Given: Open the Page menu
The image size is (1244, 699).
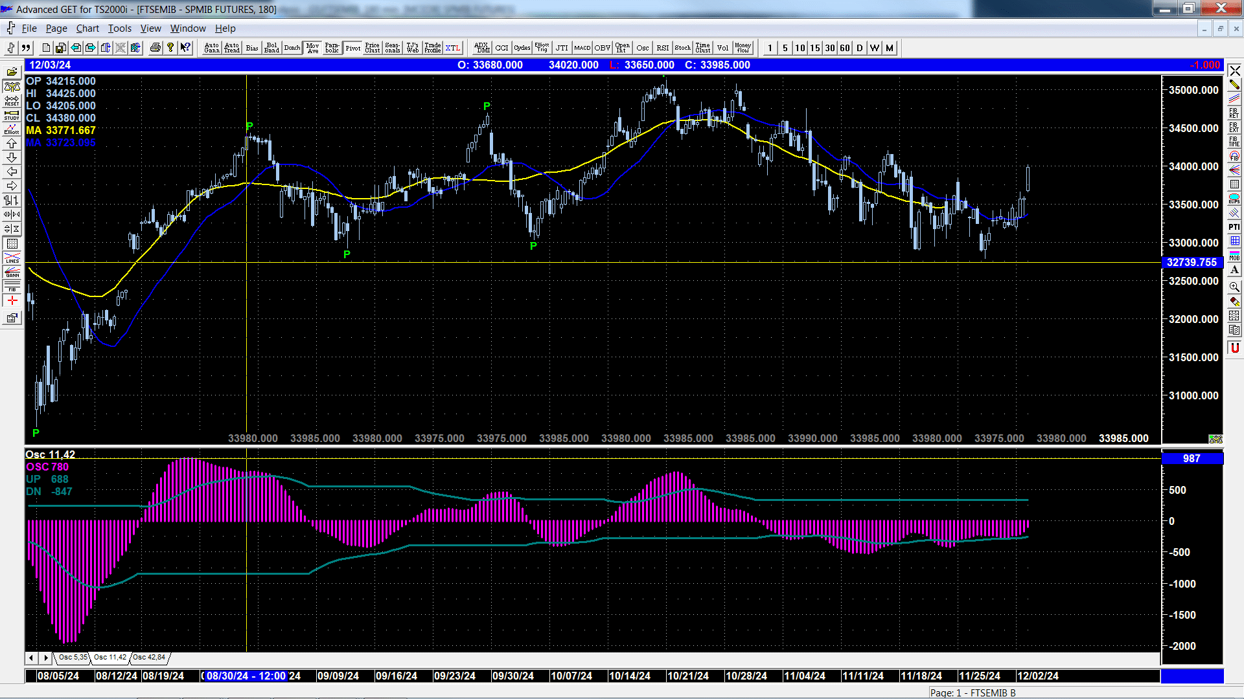Looking at the screenshot, I should click(56, 28).
